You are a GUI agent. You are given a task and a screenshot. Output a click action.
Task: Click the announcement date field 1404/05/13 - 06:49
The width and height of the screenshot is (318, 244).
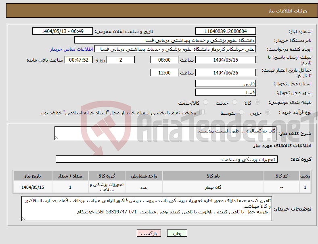pyautogui.click(x=63, y=31)
